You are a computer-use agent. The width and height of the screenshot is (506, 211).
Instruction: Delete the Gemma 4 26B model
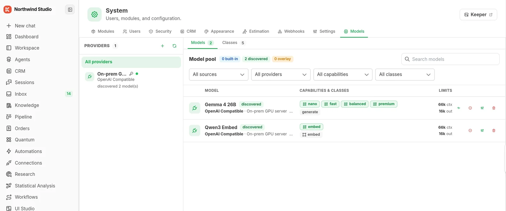(494, 108)
